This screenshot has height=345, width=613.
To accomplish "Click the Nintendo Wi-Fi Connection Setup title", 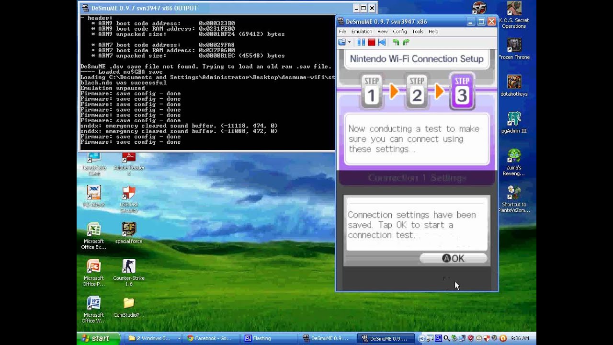I will point(417,59).
